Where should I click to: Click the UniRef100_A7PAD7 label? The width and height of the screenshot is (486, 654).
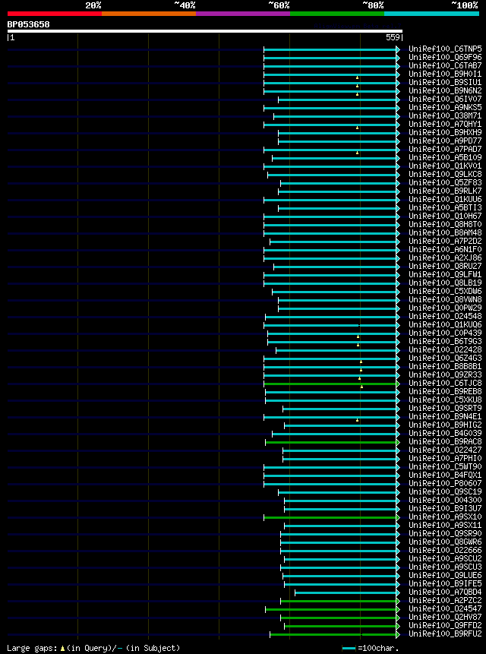(x=445, y=149)
